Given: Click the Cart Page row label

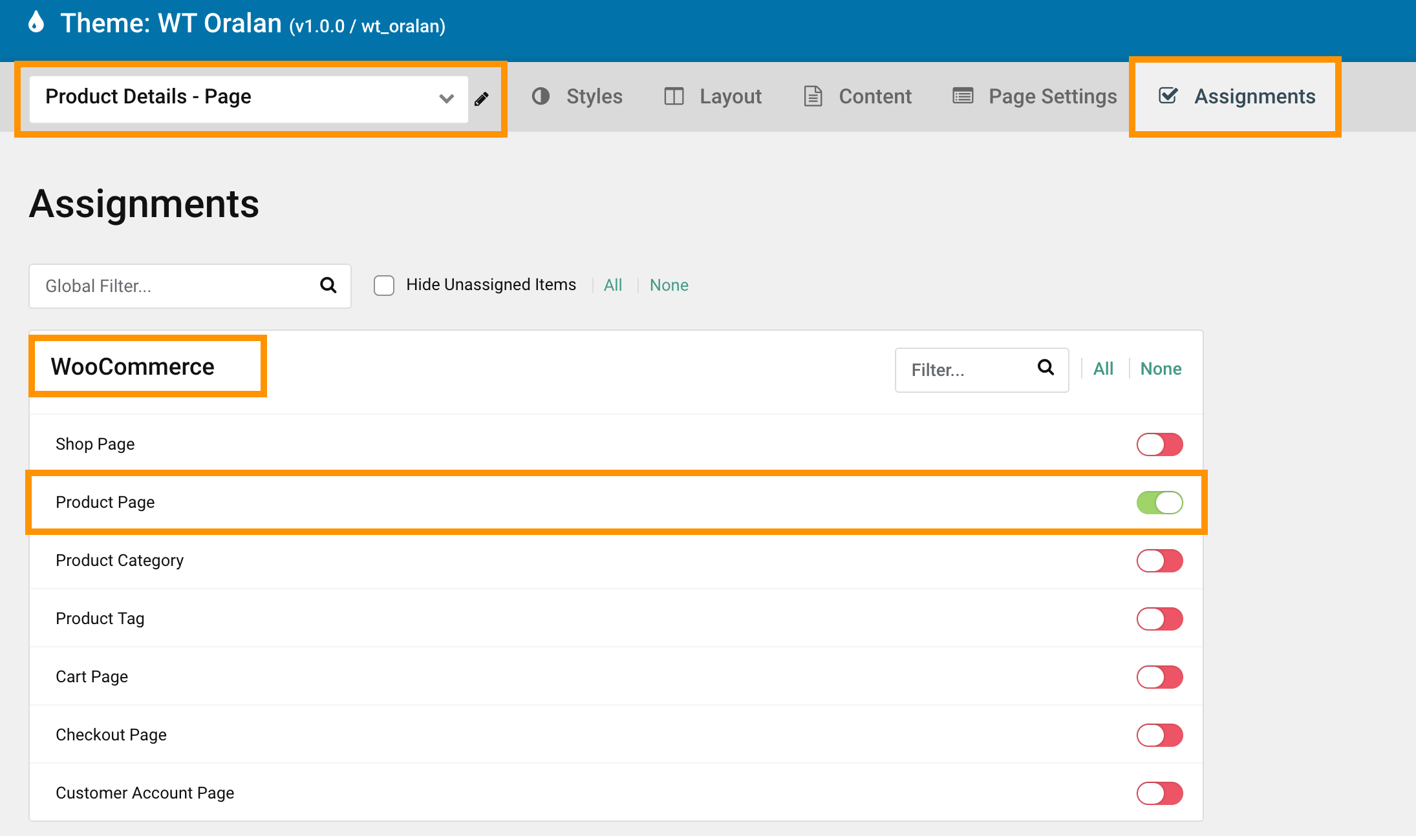Looking at the screenshot, I should pos(92,677).
